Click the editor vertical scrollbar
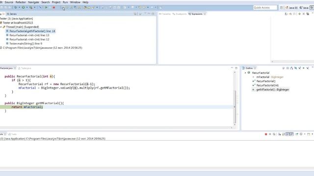Screen dimensions: 314x176 235,107
